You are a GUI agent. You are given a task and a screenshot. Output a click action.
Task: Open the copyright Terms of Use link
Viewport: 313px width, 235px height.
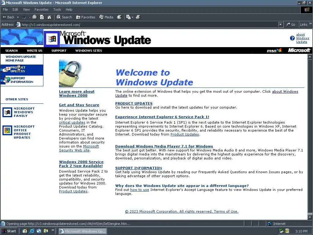[x=182, y=211]
